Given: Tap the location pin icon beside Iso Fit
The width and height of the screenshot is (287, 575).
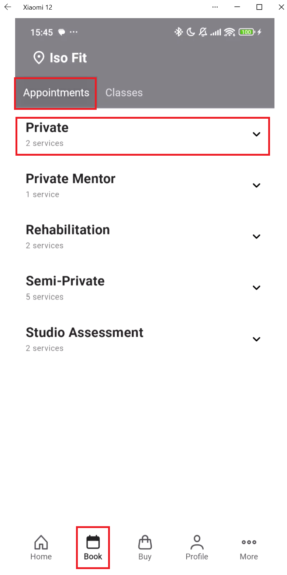Looking at the screenshot, I should [x=39, y=58].
